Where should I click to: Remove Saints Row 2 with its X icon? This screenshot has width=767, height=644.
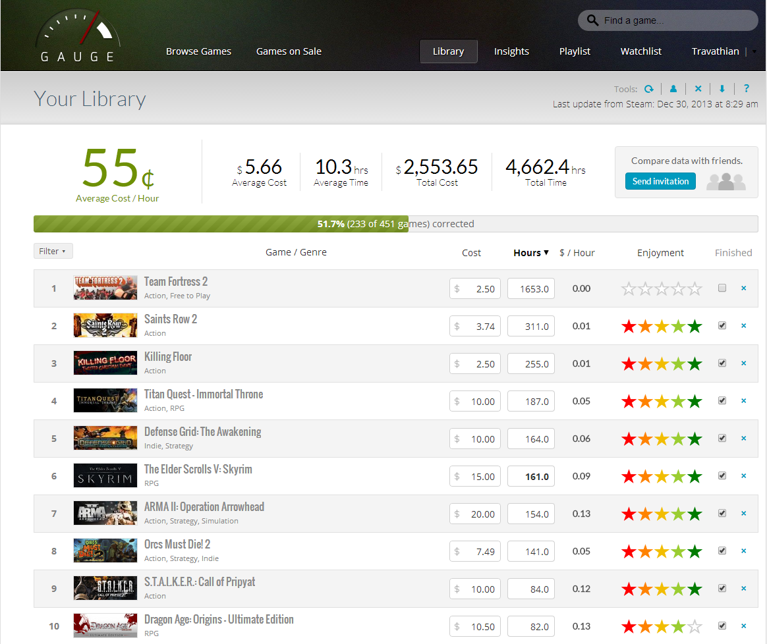(743, 326)
